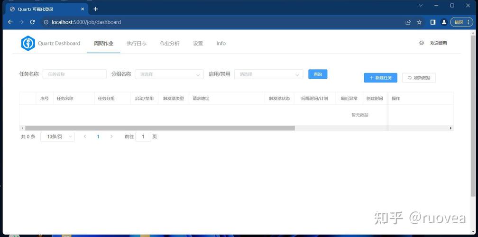The width and height of the screenshot is (478, 237).
Task: Click the tab search chevron in the title bar
Action: pos(421,5)
